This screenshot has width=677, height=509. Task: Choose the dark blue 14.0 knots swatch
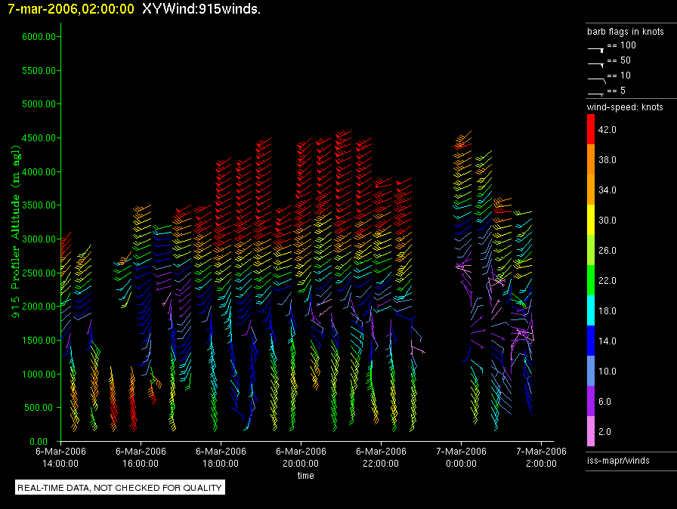(592, 341)
